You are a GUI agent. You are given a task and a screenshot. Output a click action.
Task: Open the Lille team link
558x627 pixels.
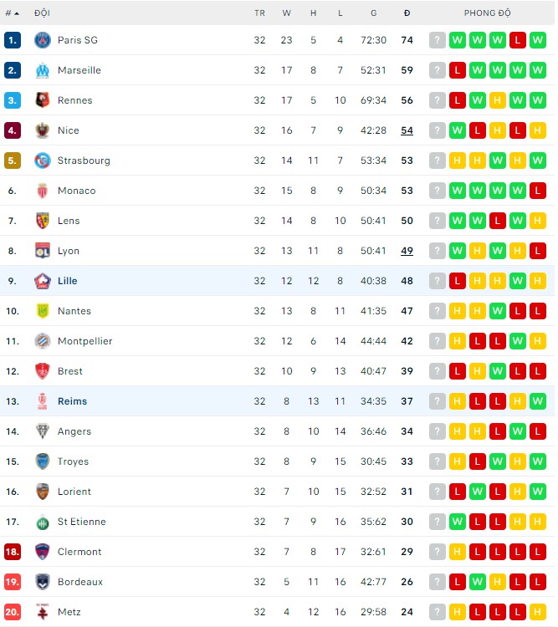point(67,281)
